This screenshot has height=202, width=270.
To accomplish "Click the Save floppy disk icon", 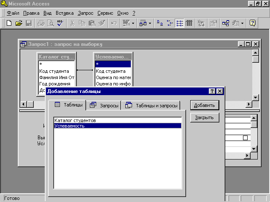I will (x=29, y=23).
